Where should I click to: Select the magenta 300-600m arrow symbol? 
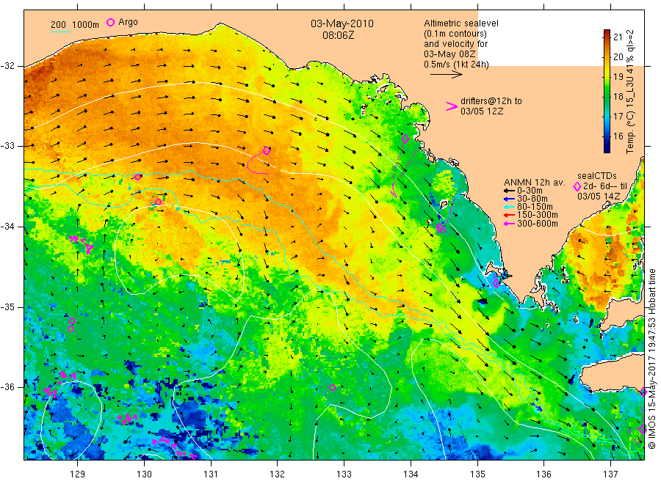click(509, 224)
